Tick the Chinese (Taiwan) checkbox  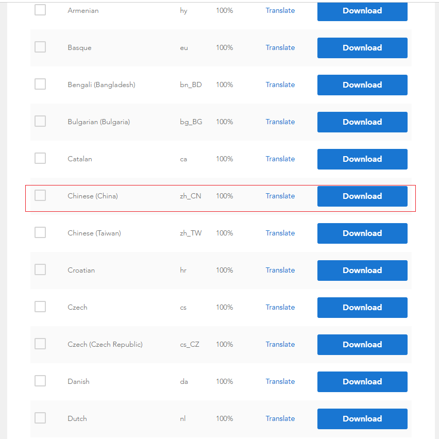[x=40, y=232]
